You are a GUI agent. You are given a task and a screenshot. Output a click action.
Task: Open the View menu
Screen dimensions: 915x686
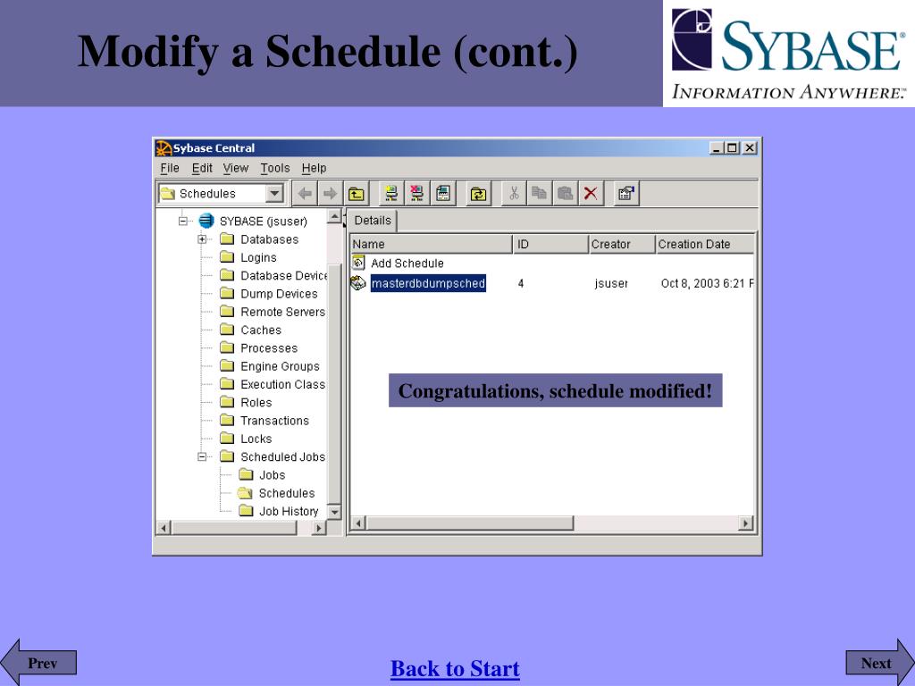236,168
